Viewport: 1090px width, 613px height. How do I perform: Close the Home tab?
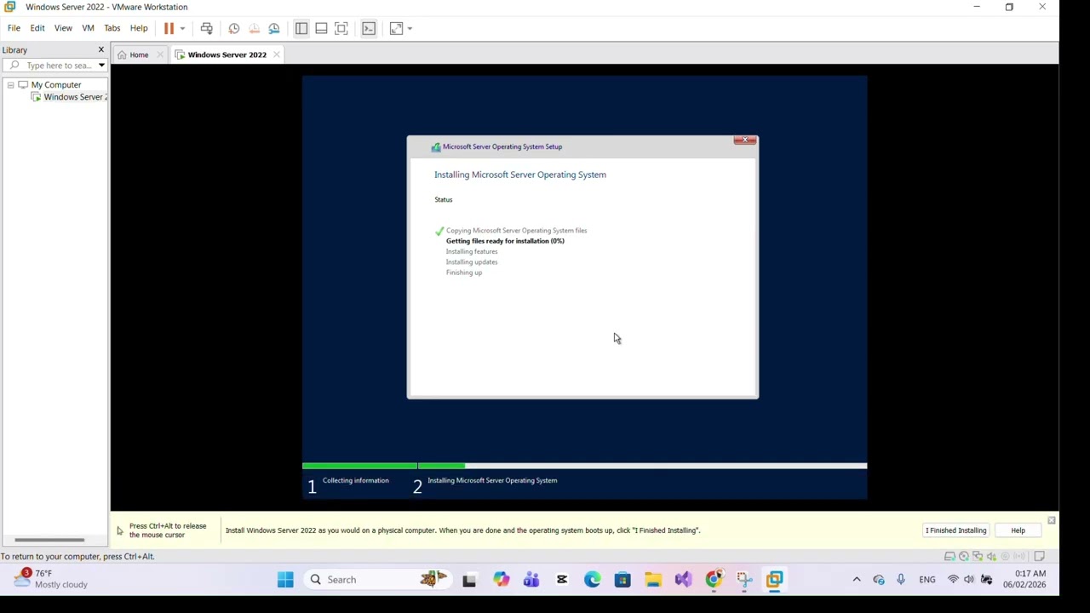[159, 54]
